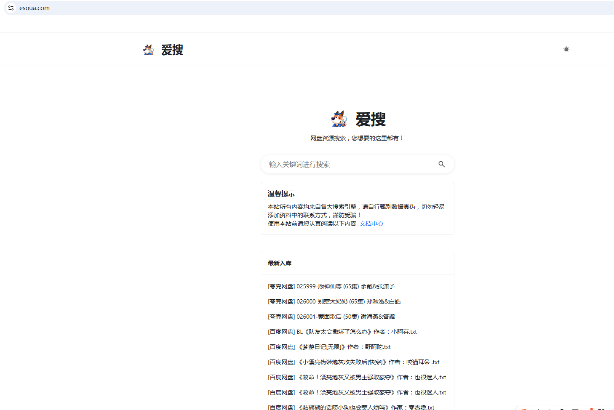This screenshot has width=614, height=410.
Task: Click the fox mascot above the search box
Action: (338, 119)
